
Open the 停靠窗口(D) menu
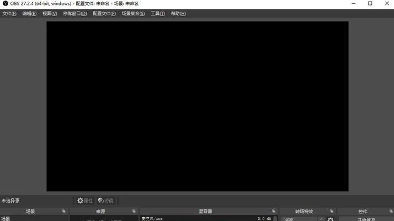[75, 14]
